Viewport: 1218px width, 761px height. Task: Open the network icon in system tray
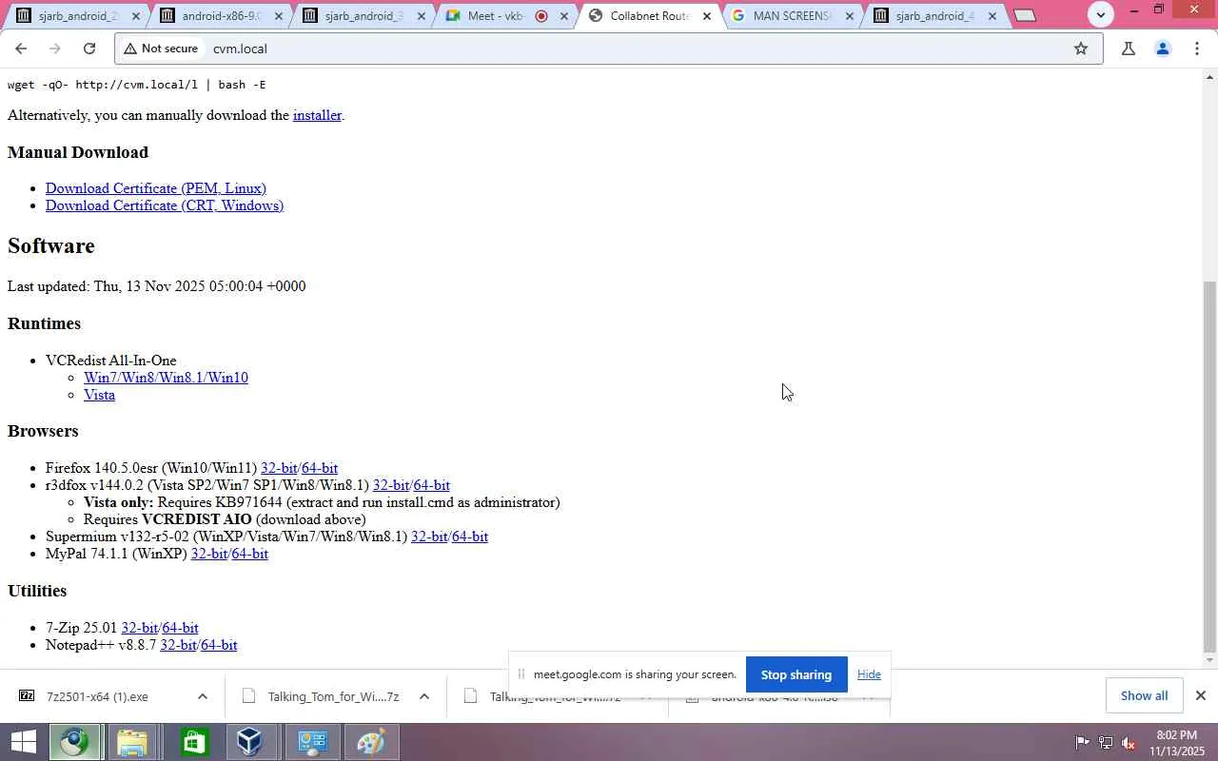tap(1106, 743)
